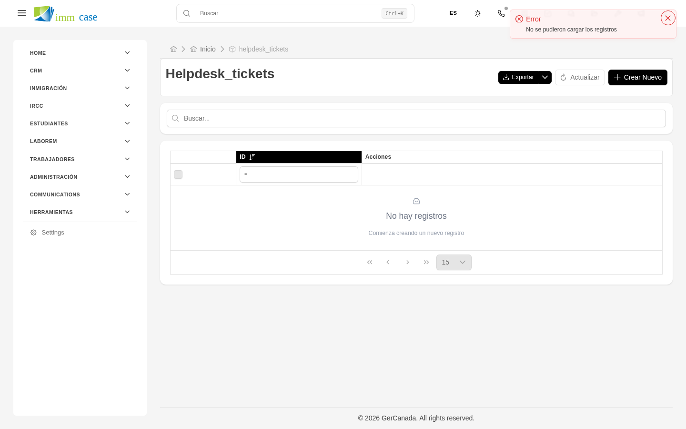This screenshot has width=686, height=429.
Task: Expand the HERRAMIENTAS sidebar menu
Action: tap(80, 212)
